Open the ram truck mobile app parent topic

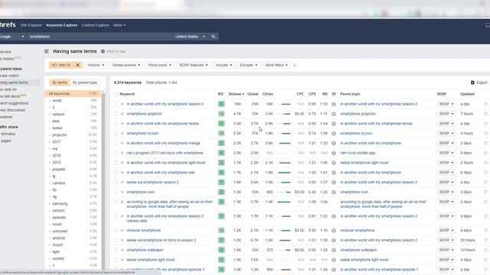pyautogui.click(x=358, y=153)
